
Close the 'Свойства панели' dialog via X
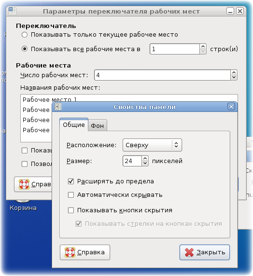coord(231,107)
